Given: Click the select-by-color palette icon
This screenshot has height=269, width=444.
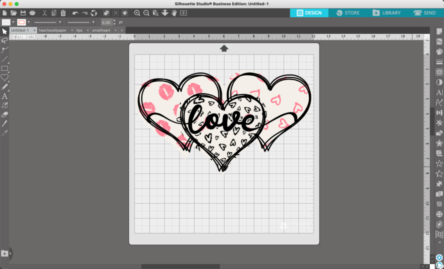Looking at the screenshot, I should [125, 13].
